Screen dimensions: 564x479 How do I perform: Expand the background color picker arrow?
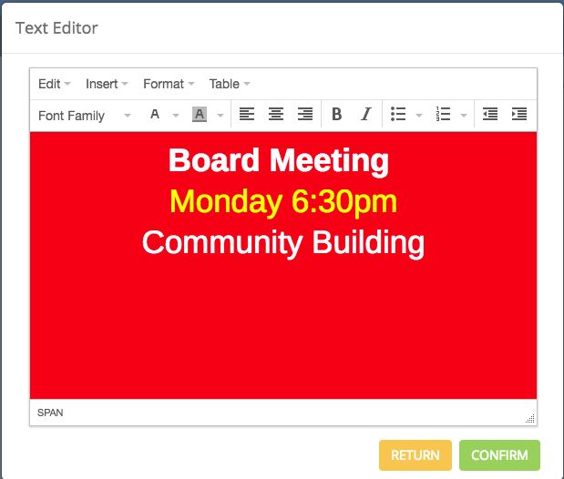click(220, 116)
